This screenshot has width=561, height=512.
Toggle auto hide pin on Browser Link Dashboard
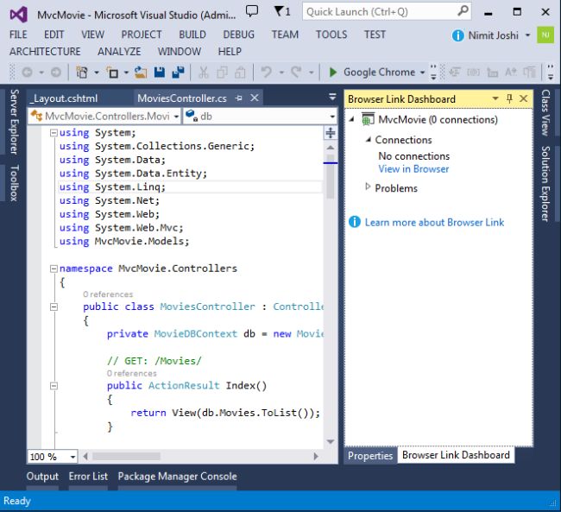point(509,98)
